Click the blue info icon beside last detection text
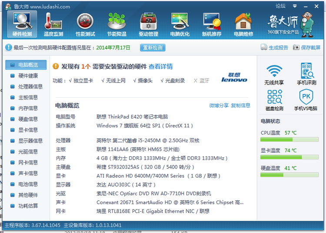Screen dimensions: 326x233 [x=9, y=47]
